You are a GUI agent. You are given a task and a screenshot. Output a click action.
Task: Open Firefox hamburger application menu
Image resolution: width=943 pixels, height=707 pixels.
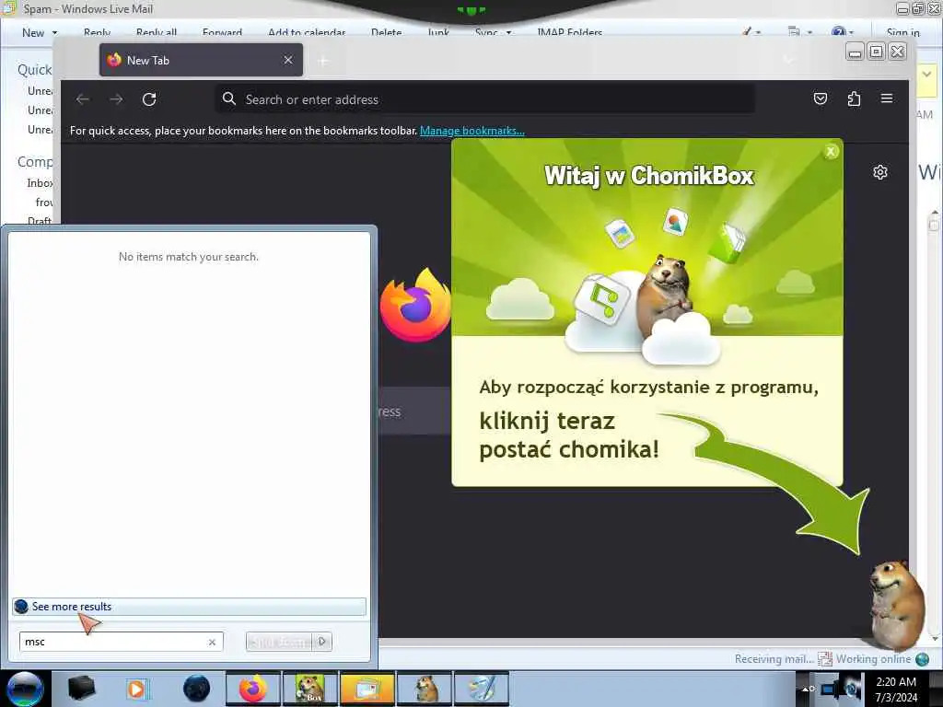(x=887, y=98)
